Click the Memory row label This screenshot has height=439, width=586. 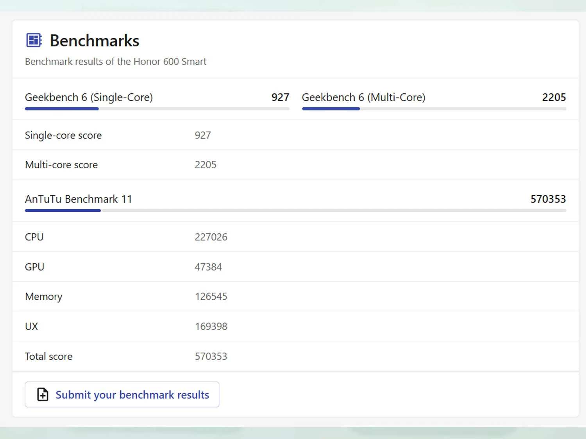44,297
